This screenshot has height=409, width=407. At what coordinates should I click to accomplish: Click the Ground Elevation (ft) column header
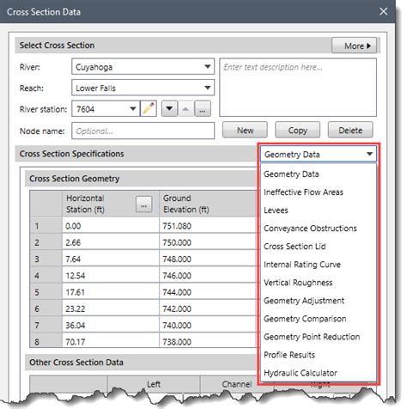pos(208,204)
